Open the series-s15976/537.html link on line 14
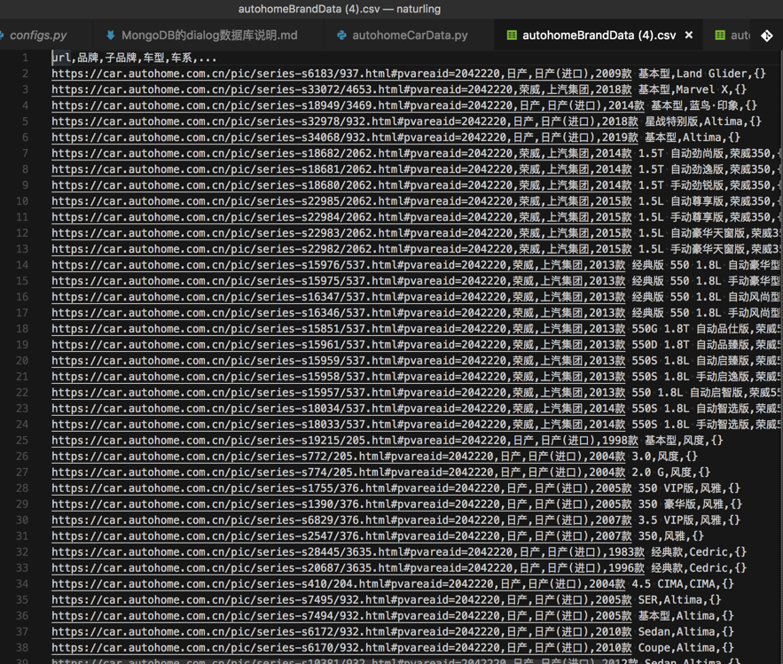This screenshot has height=664, width=783. 338,265
